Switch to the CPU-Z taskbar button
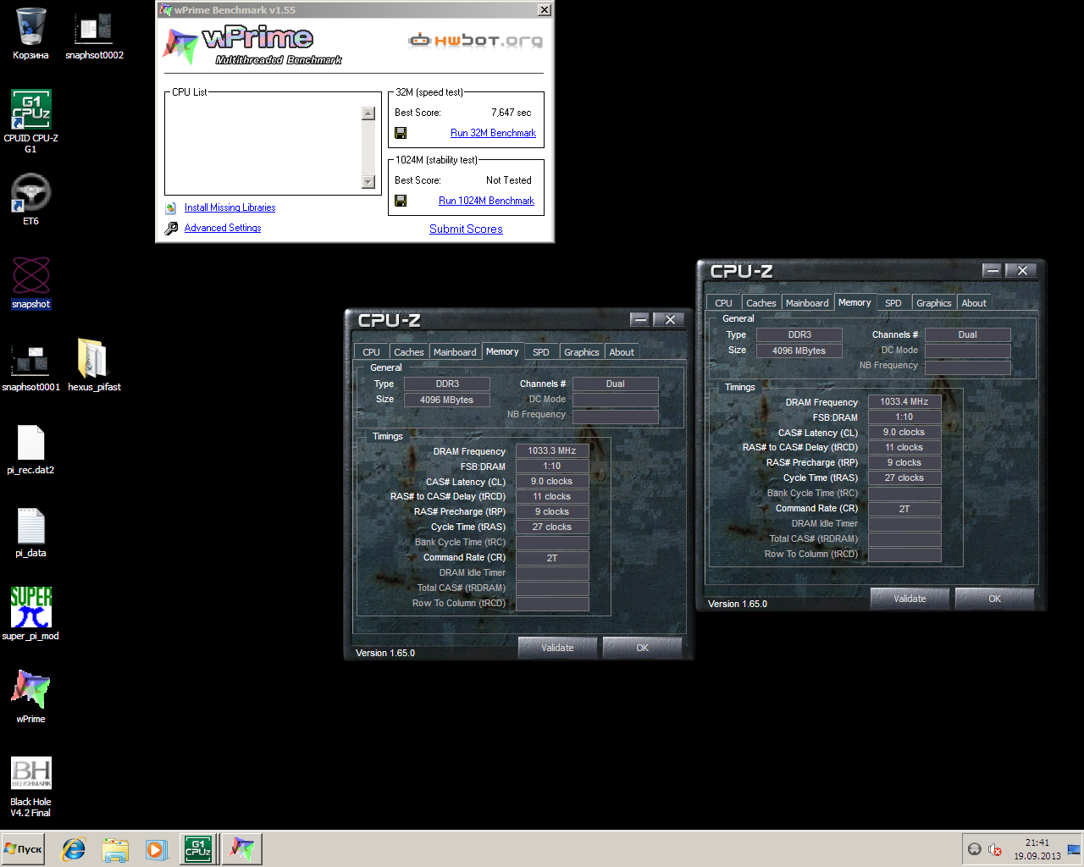This screenshot has height=867, width=1084. coord(198,849)
